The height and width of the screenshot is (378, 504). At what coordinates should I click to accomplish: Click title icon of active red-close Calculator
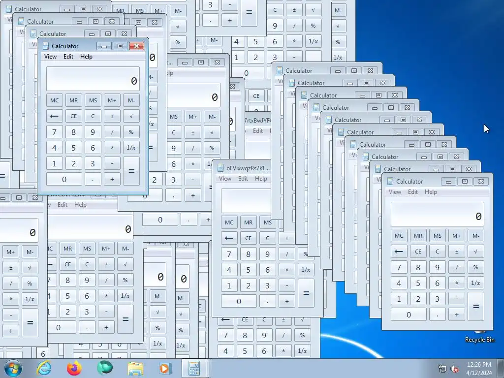46,46
